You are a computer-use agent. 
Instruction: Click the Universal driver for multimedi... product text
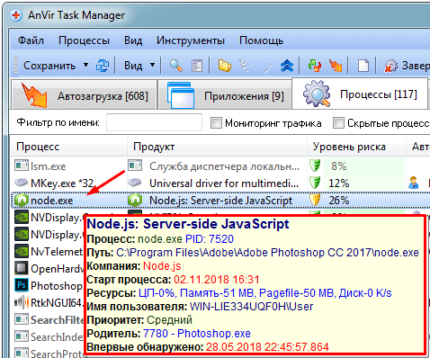pos(224,183)
